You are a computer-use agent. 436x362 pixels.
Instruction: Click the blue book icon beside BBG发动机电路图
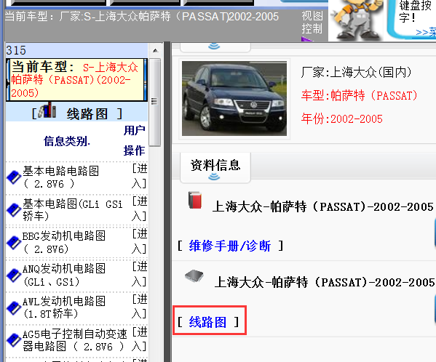[14, 242]
